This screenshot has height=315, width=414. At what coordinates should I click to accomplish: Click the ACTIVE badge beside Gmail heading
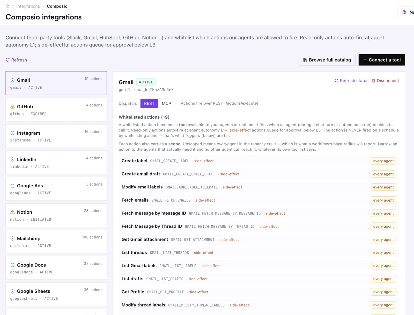[x=146, y=82]
